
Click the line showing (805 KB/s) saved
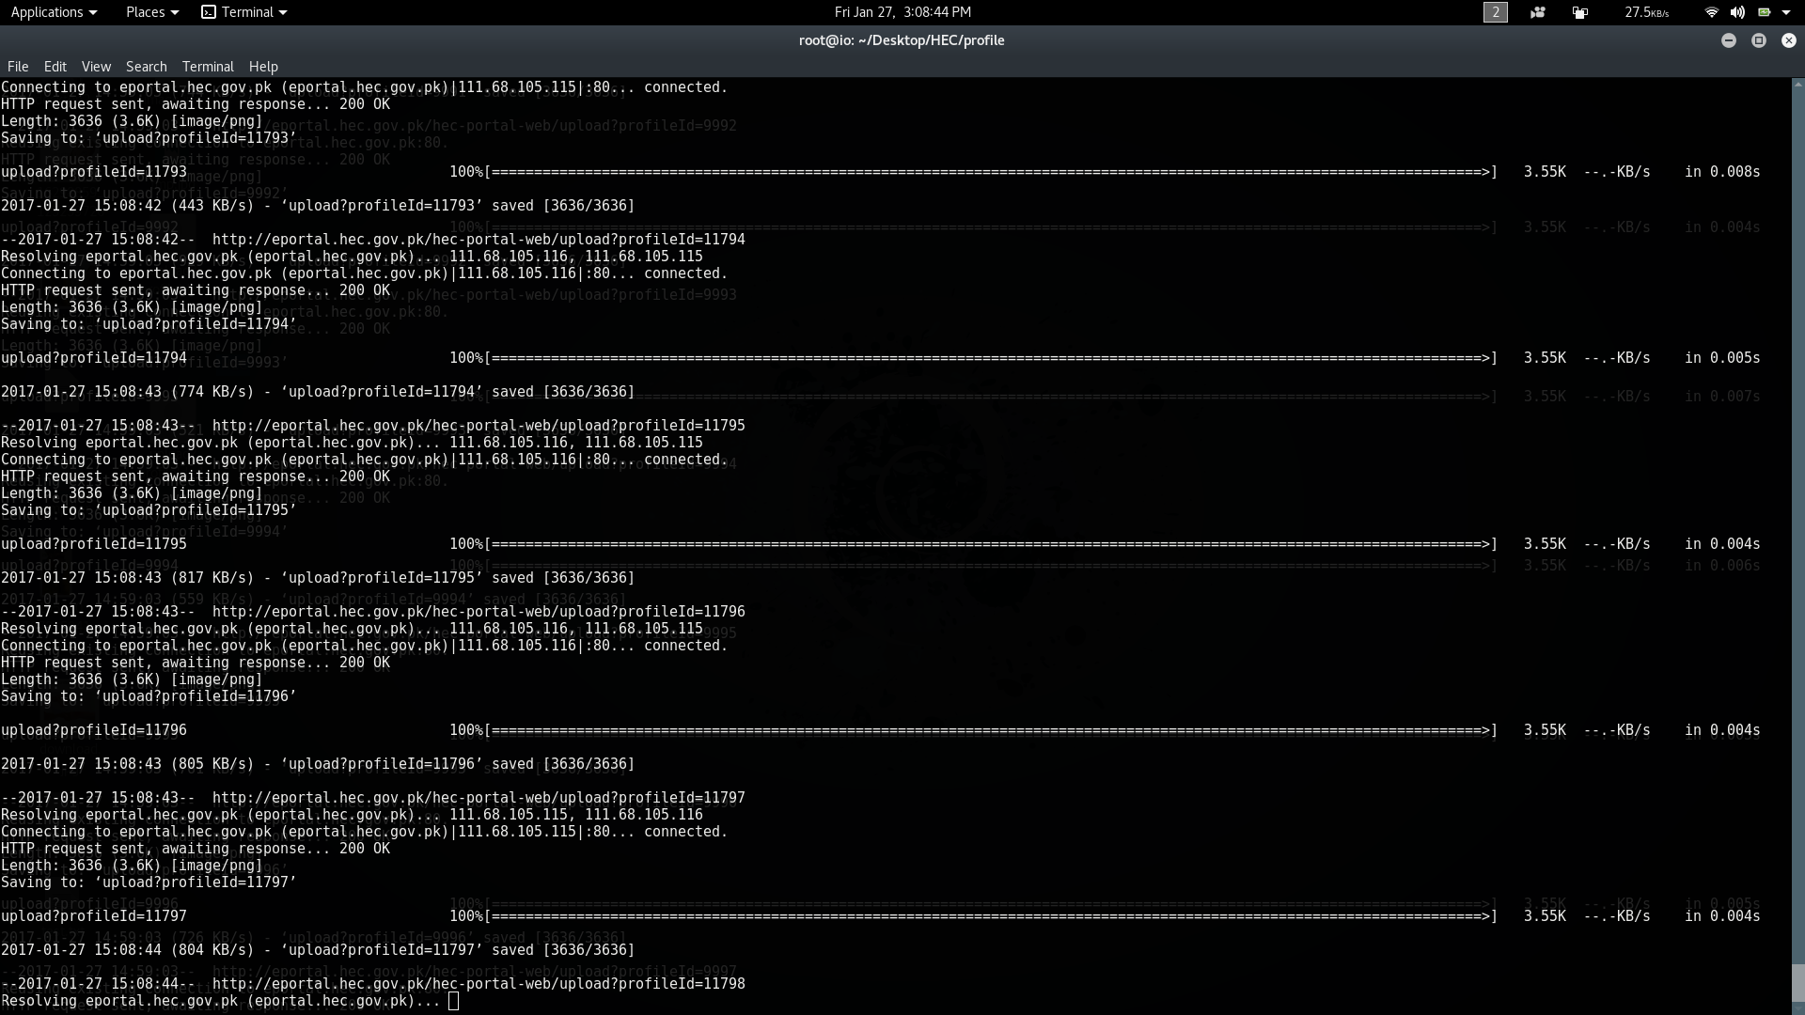coord(318,764)
